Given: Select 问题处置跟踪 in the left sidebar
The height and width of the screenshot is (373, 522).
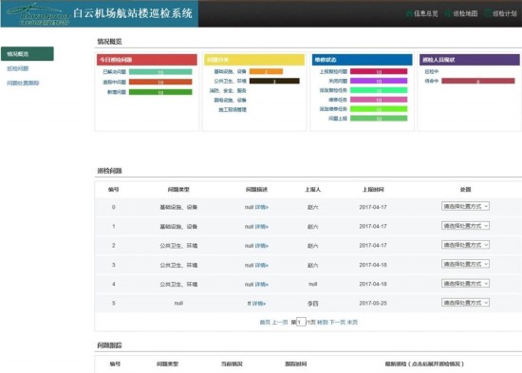Looking at the screenshot, I should [23, 83].
